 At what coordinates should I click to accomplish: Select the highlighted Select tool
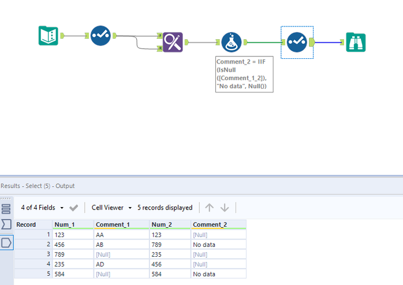(x=297, y=42)
